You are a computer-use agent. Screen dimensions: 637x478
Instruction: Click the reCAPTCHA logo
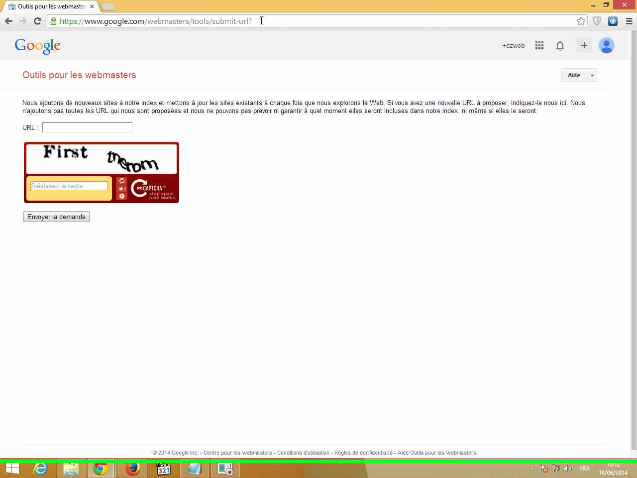[153, 189]
